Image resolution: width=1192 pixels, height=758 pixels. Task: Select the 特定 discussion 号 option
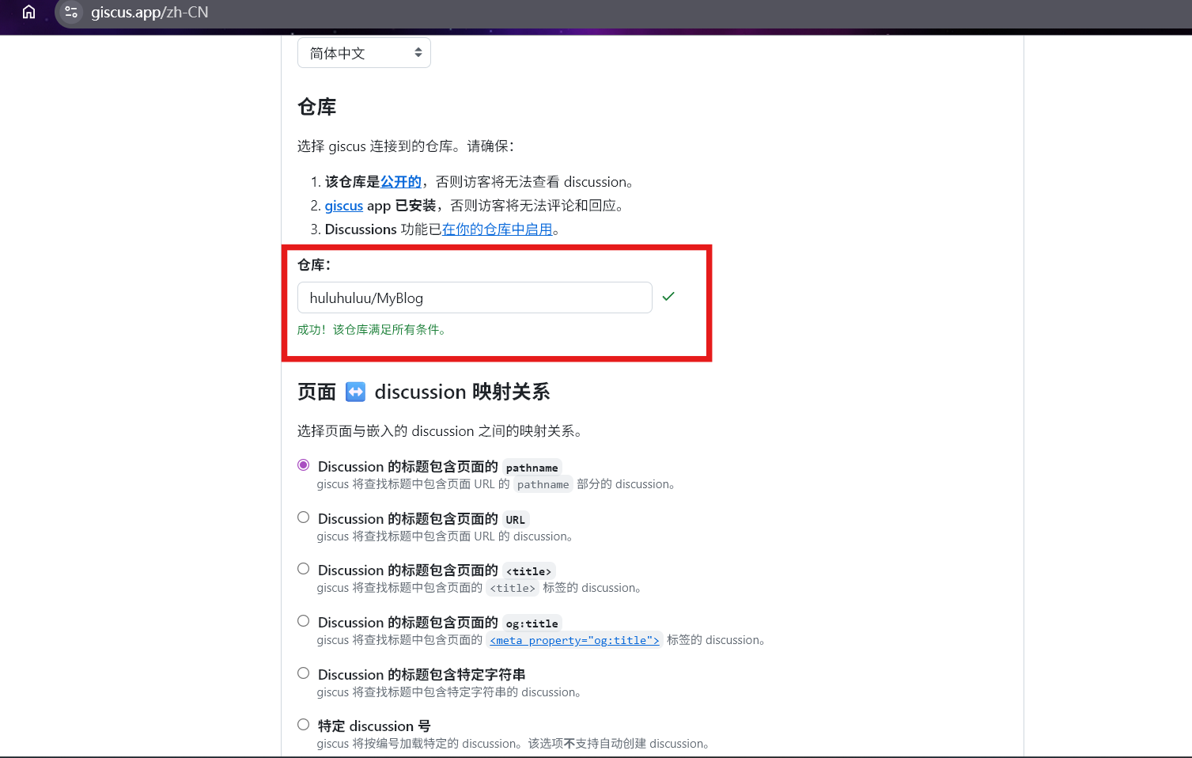tap(303, 724)
